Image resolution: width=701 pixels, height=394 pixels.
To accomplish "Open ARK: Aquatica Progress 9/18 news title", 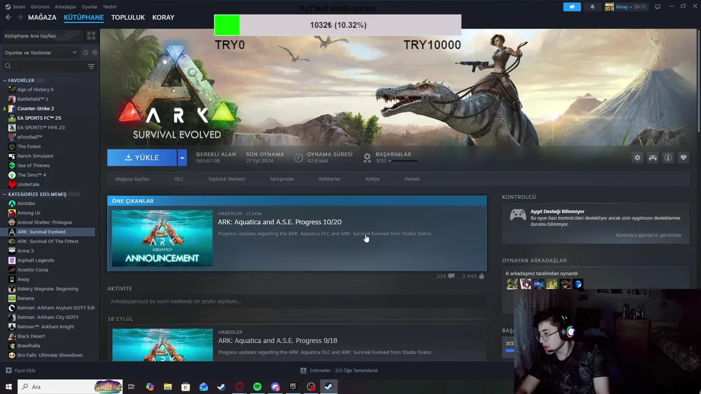I will (x=278, y=340).
